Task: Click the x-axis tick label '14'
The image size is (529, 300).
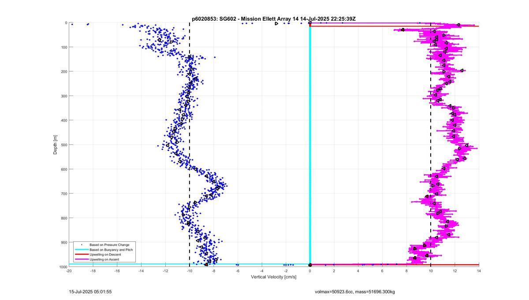Action: (x=479, y=271)
